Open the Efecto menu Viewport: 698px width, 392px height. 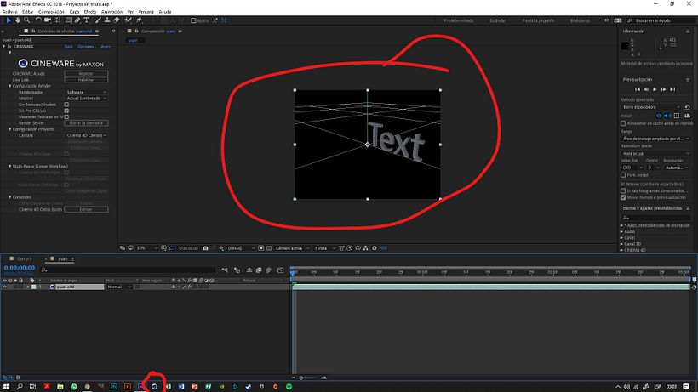pyautogui.click(x=90, y=12)
